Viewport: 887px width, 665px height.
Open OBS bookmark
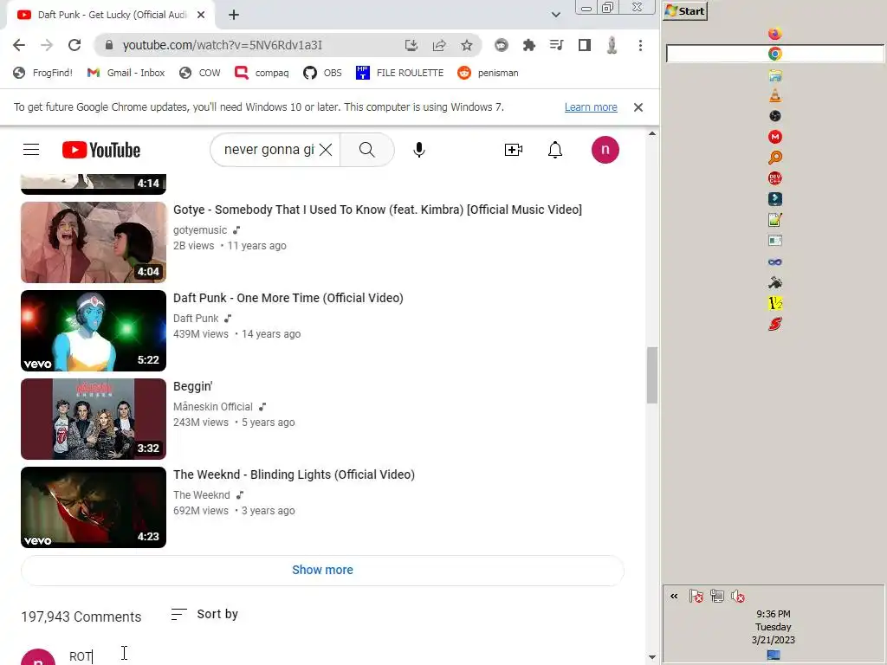322,73
